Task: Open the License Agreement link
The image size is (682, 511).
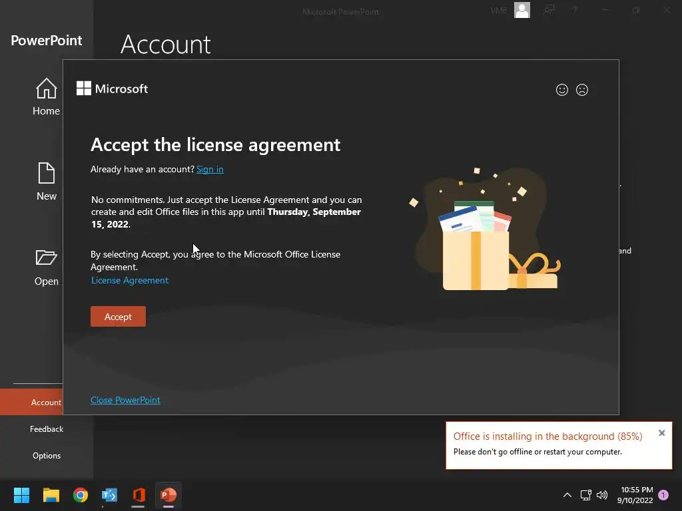Action: click(x=130, y=280)
